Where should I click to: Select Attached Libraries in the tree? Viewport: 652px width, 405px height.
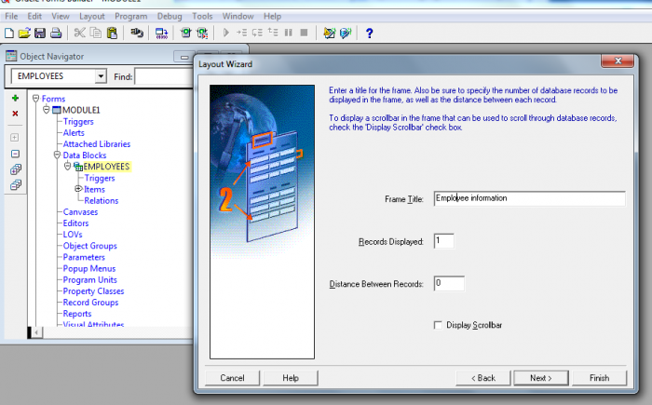97,144
